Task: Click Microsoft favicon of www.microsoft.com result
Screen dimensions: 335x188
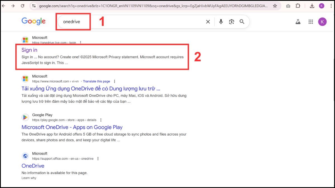Action: (25, 79)
